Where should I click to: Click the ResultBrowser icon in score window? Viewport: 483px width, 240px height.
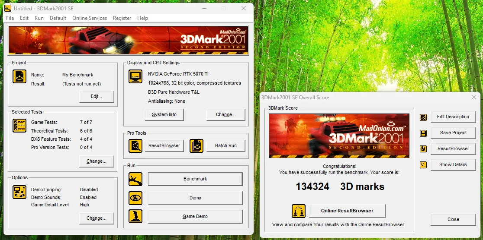pos(423,149)
